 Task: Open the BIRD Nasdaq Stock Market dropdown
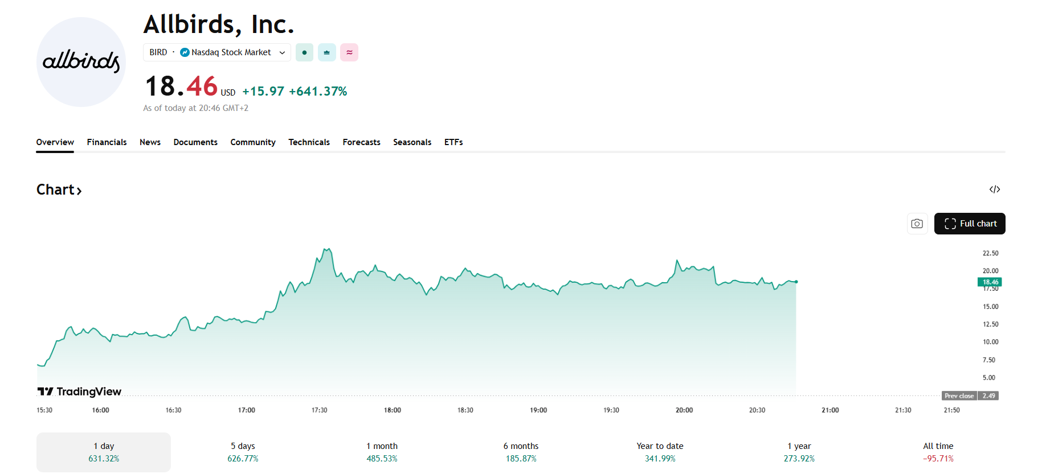(x=217, y=52)
